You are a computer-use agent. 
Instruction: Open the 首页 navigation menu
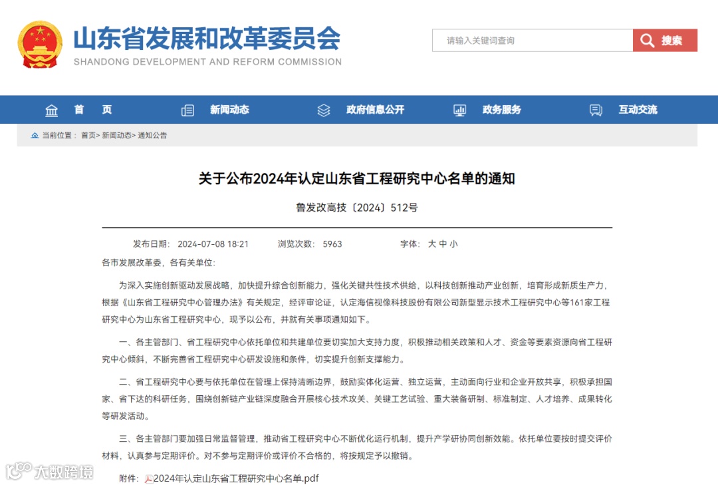(93, 110)
